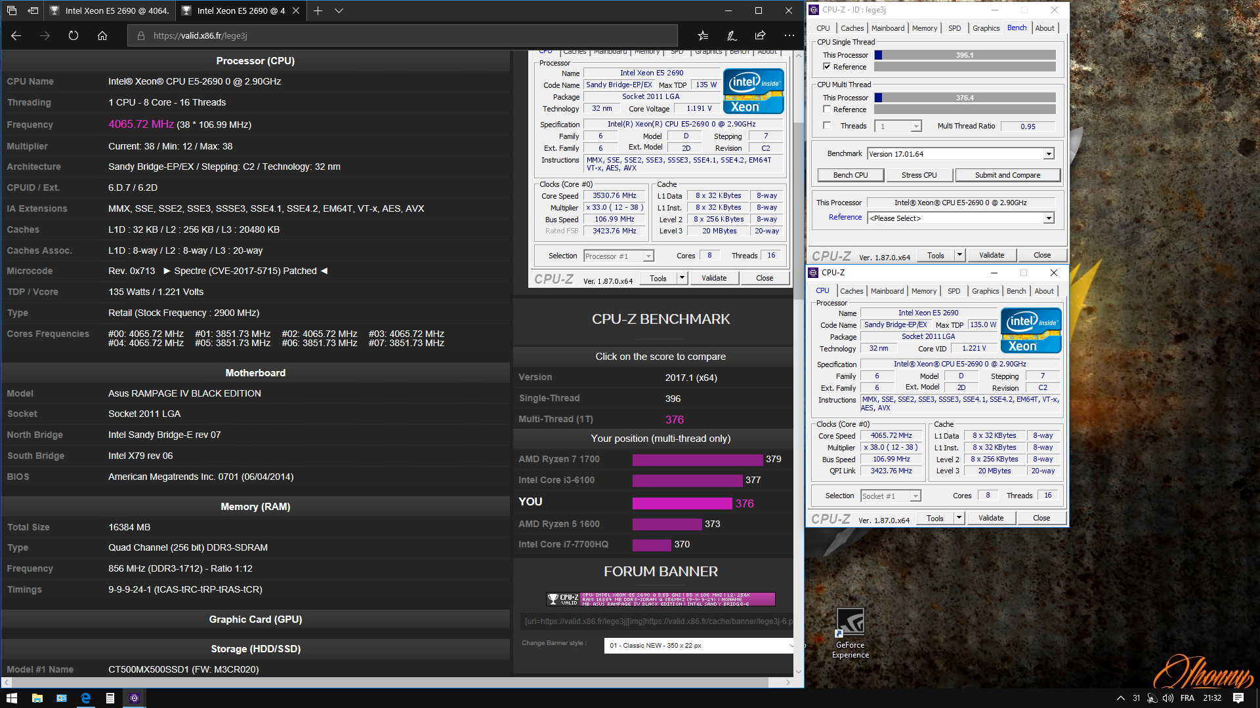
Task: Uncheck Single Thread Reference checkbox
Action: 827,67
